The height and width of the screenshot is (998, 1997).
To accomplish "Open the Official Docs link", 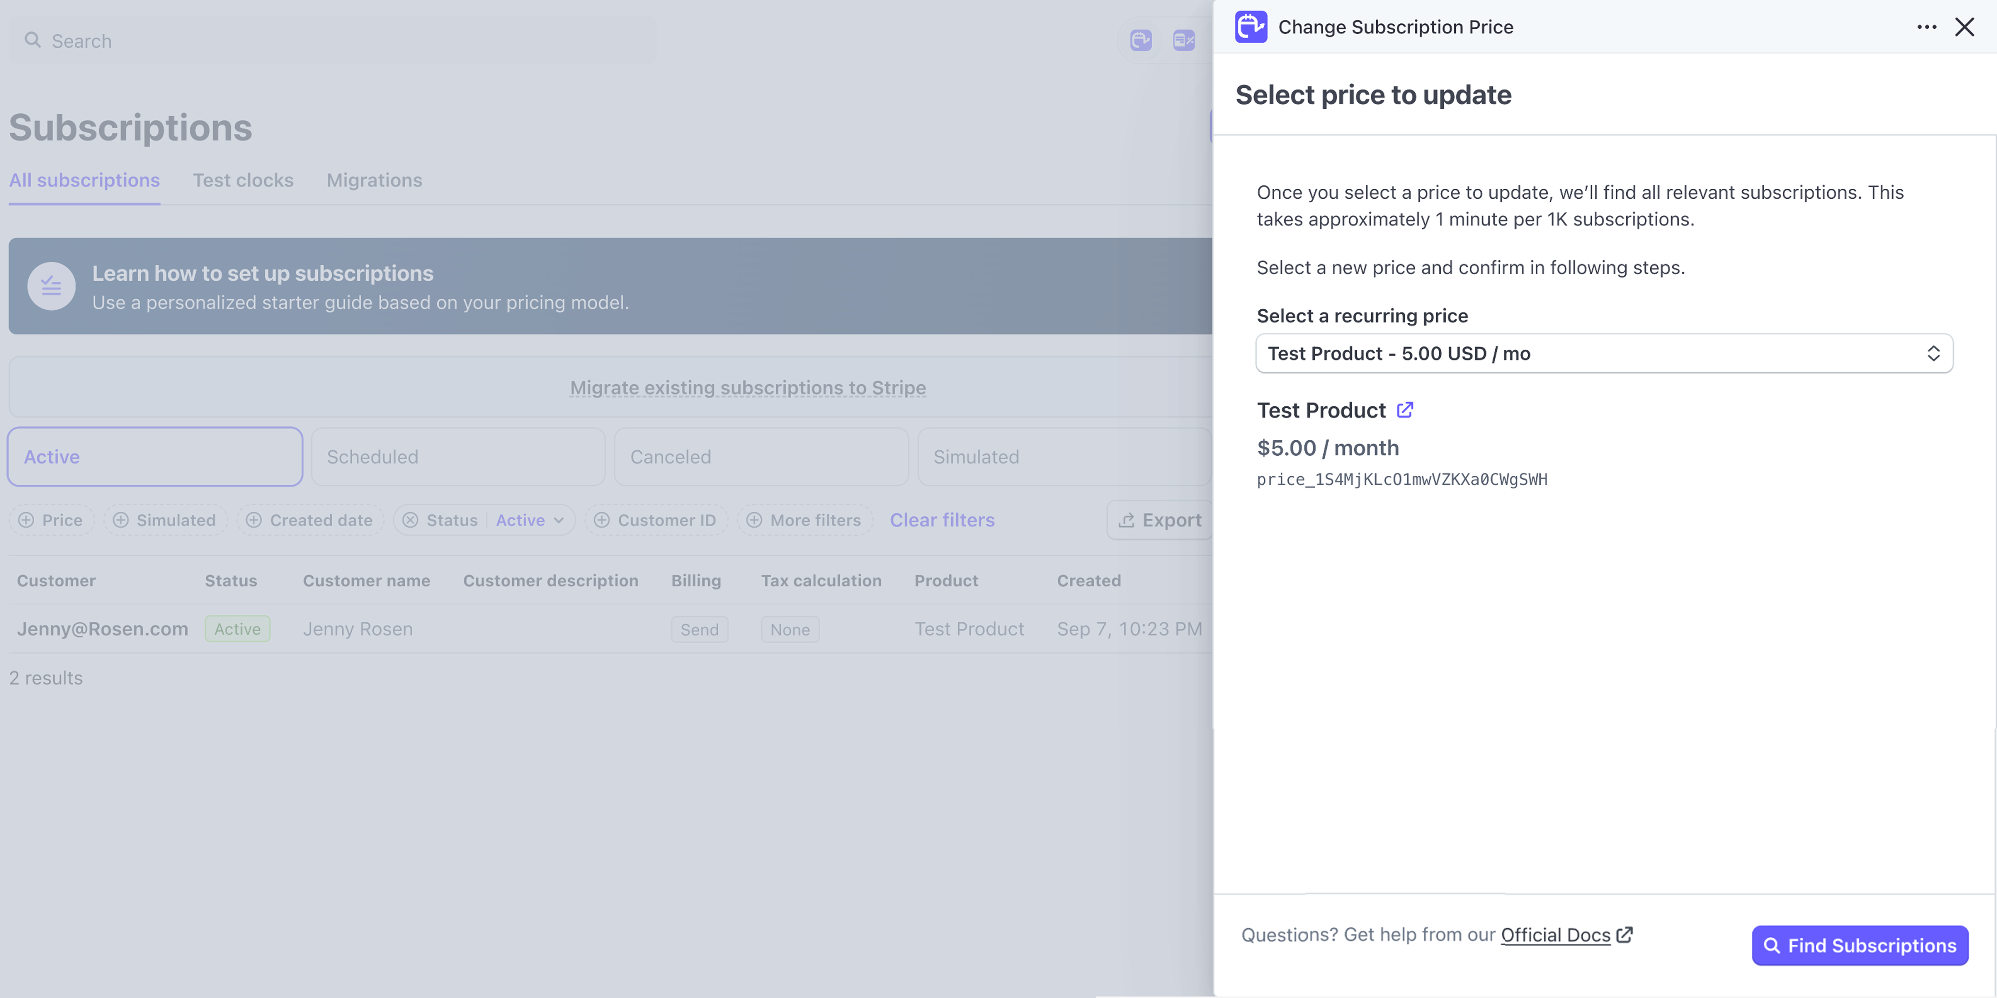I will [x=1555, y=934].
